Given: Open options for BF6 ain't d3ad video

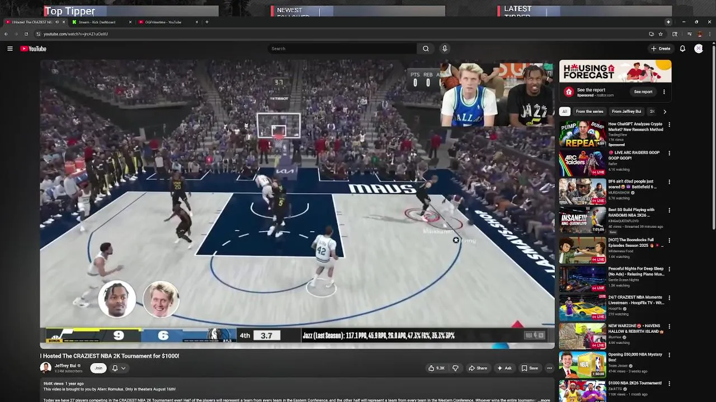Looking at the screenshot, I should pyautogui.click(x=669, y=182).
